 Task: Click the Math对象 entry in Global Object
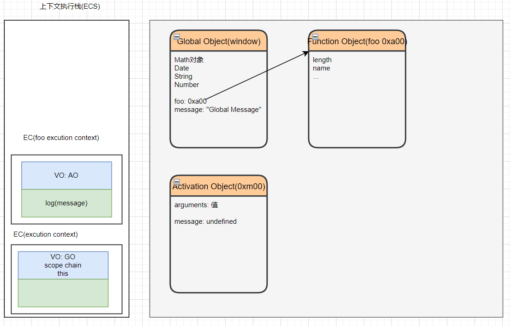(x=189, y=60)
